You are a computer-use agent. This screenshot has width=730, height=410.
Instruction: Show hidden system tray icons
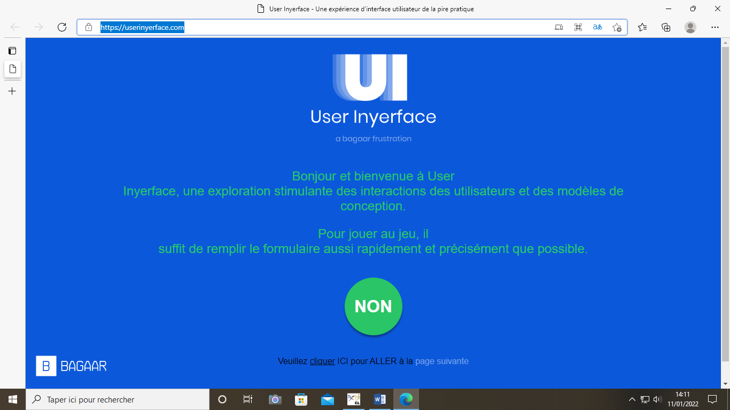pos(632,399)
